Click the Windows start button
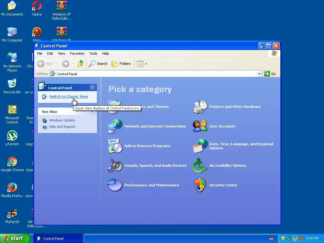The image size is (324, 243). [x=15, y=239]
